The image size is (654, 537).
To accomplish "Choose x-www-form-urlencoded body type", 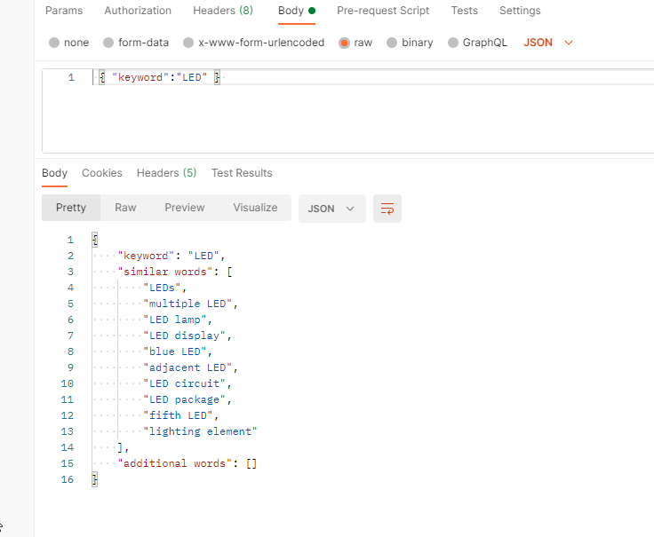I will coord(188,43).
